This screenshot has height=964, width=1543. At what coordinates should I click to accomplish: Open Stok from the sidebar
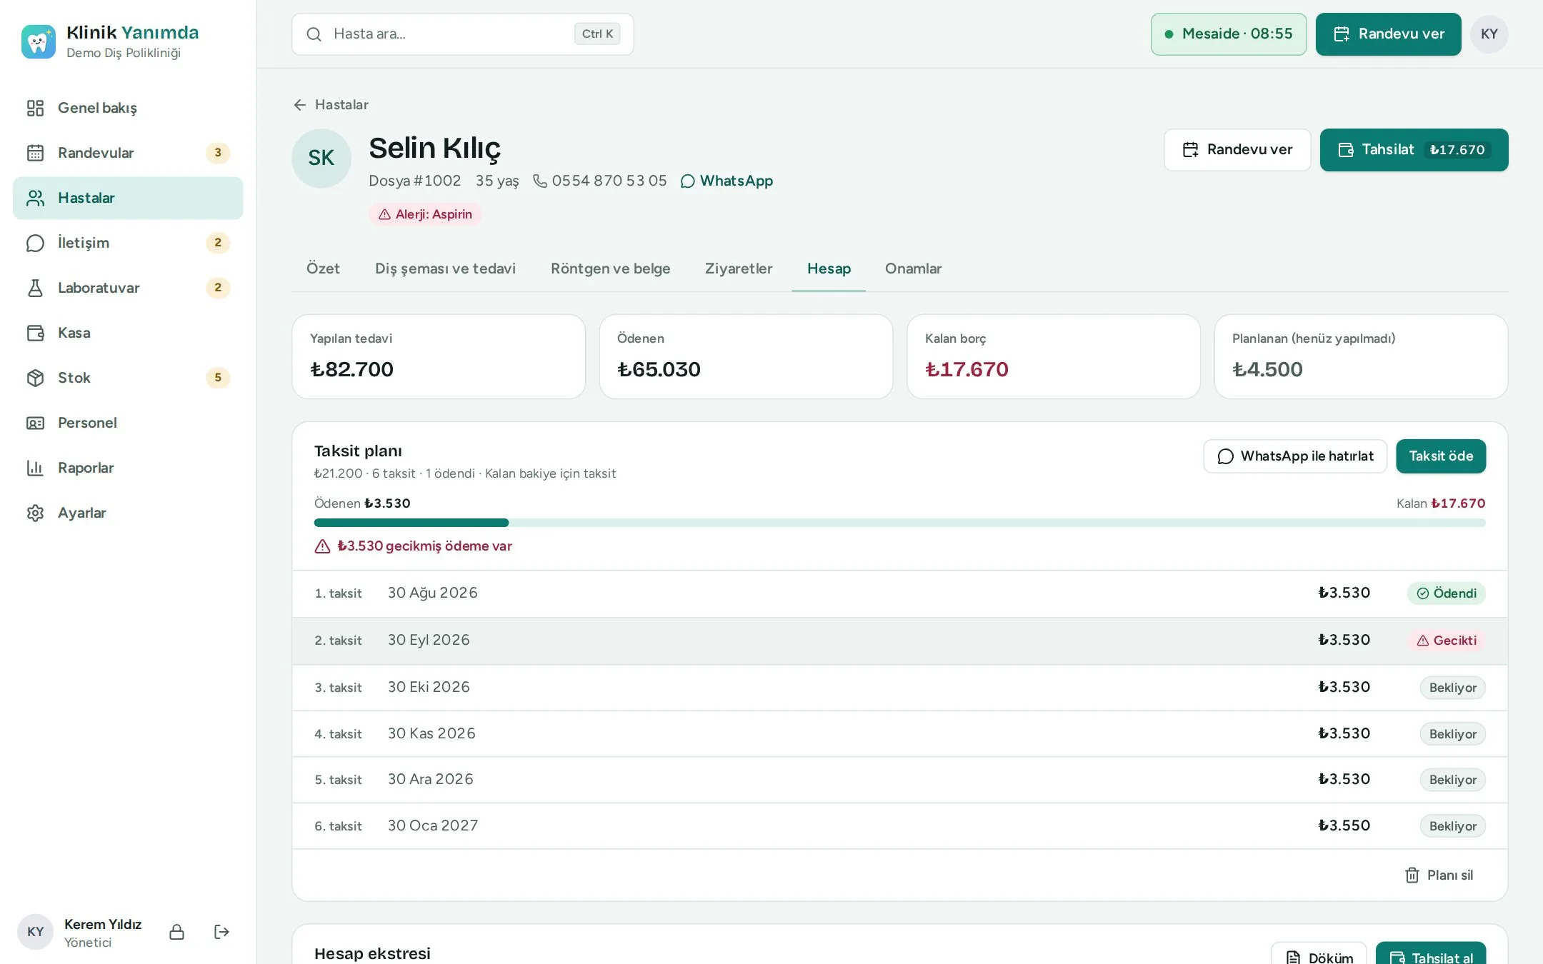tap(128, 378)
